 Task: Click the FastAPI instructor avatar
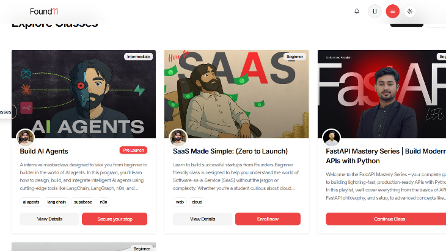(x=331, y=138)
